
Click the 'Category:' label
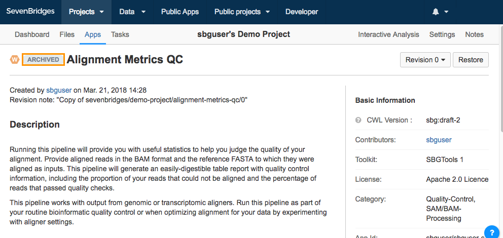click(371, 199)
